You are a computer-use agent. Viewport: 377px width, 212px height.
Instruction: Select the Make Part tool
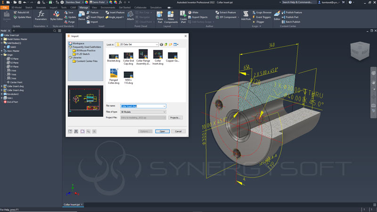(160, 16)
